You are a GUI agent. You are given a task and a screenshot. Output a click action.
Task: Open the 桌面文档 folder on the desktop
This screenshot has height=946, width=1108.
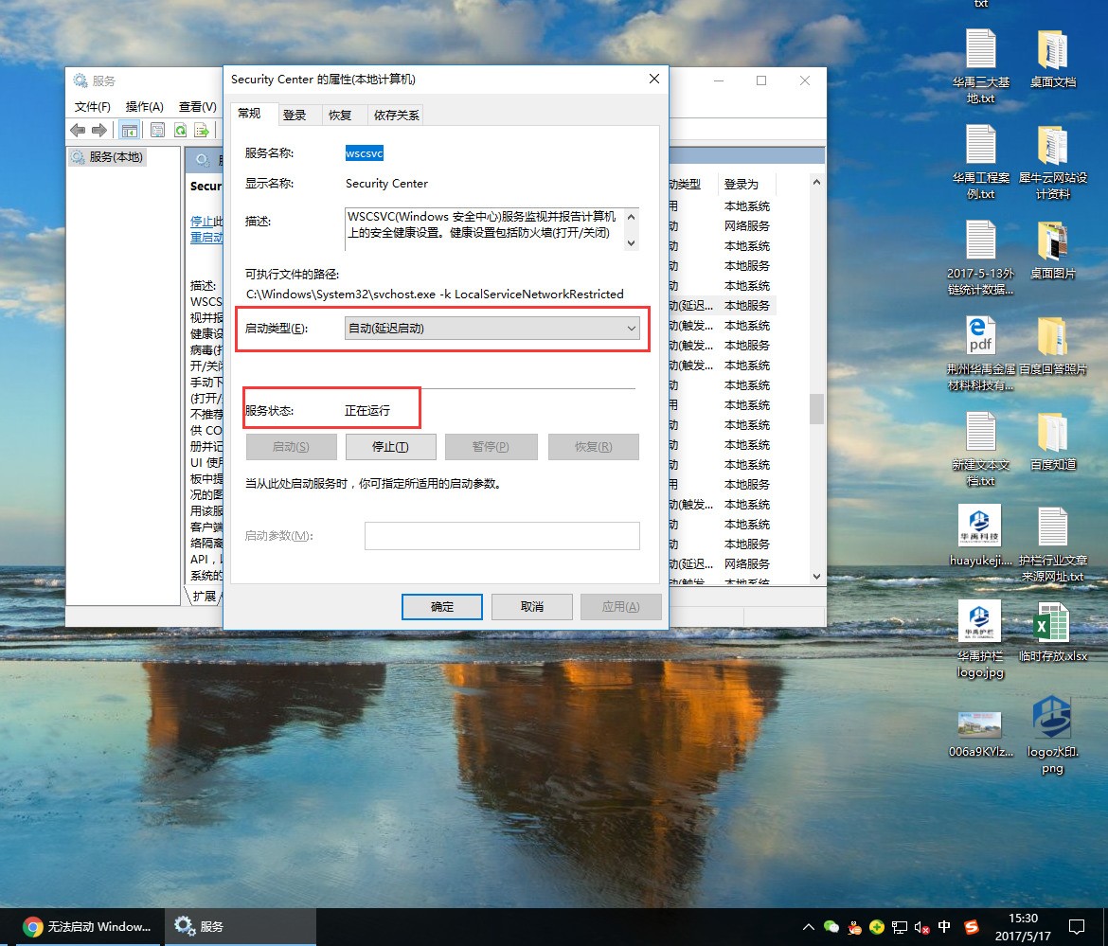coord(1053,60)
